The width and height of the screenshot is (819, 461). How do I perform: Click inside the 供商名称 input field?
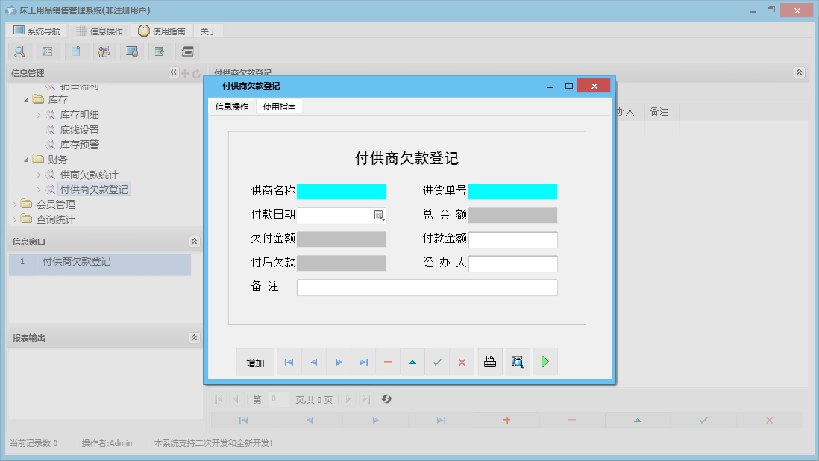pyautogui.click(x=342, y=192)
